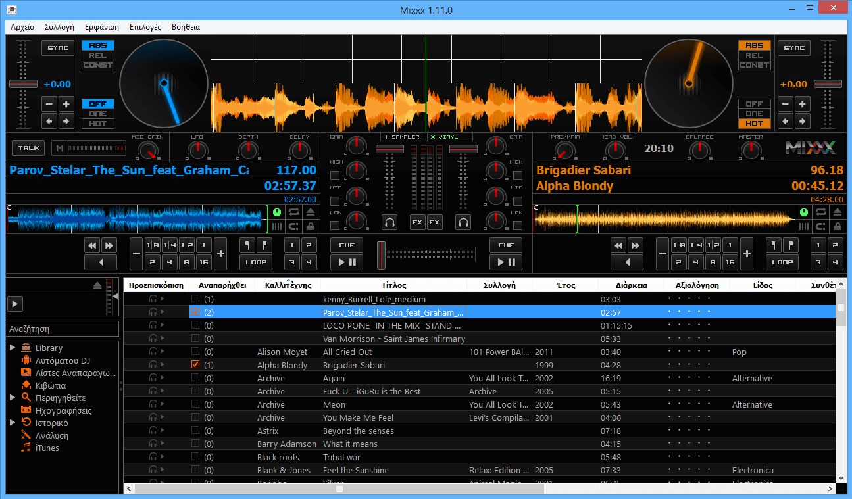Open the Αρχείο menu
The width and height of the screenshot is (852, 499).
[23, 27]
